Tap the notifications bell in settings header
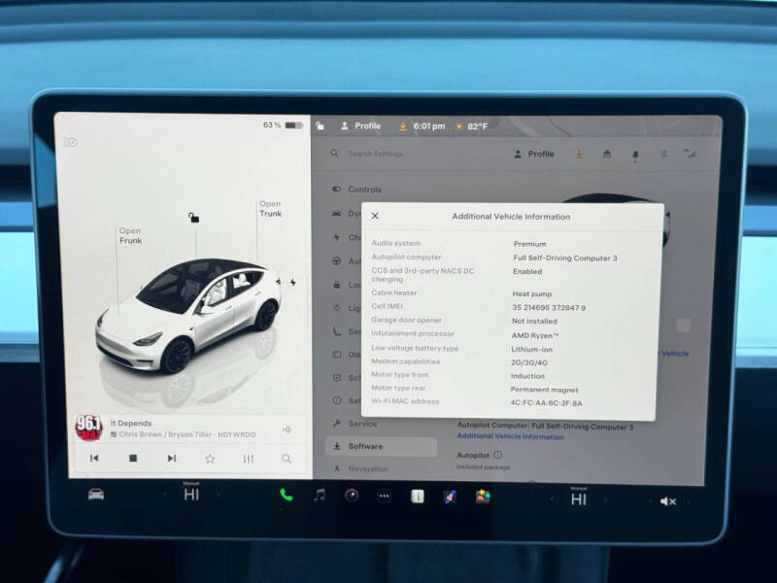Viewport: 777px width, 583px height. [x=637, y=154]
